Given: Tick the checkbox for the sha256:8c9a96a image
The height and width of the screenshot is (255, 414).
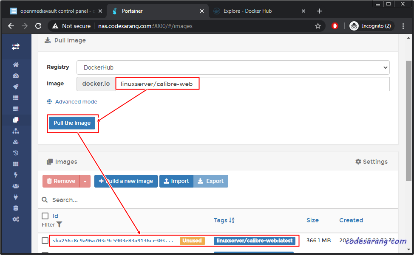Looking at the screenshot, I should coord(45,241).
